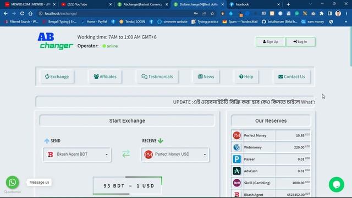
Task: Click the share page icon
Action: 204,13
